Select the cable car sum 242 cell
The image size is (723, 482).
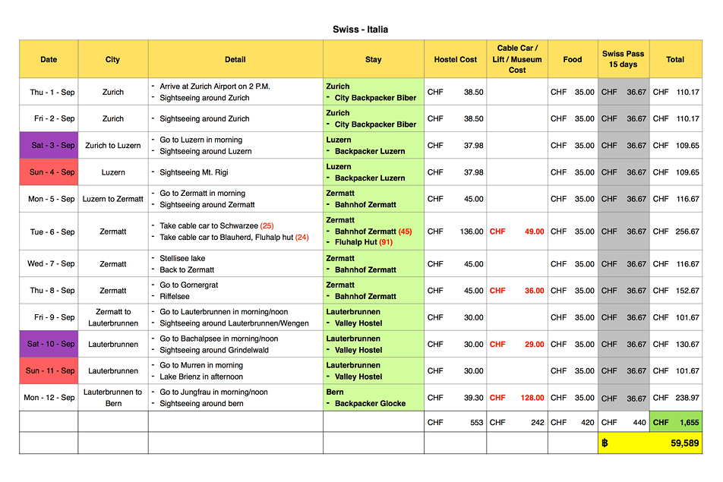[517, 421]
